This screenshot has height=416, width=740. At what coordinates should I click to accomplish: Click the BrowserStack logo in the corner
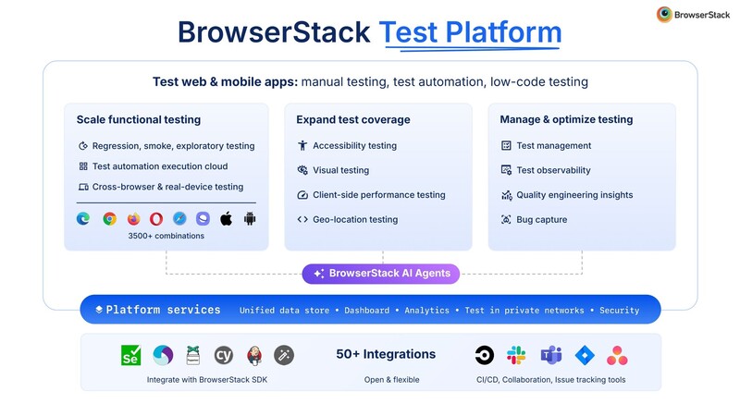(x=692, y=15)
